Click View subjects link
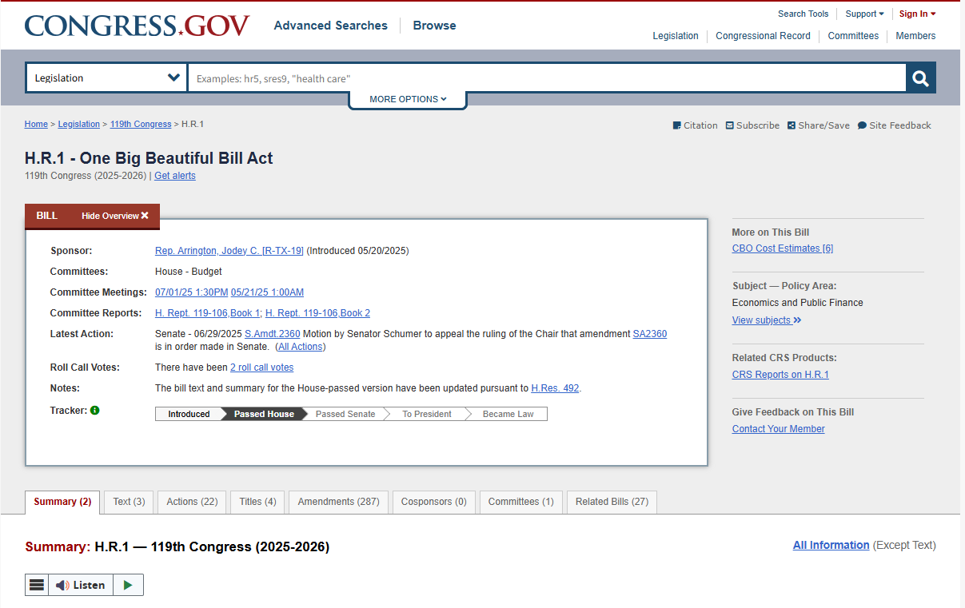Screen dimensions: 965x608 click(x=767, y=320)
